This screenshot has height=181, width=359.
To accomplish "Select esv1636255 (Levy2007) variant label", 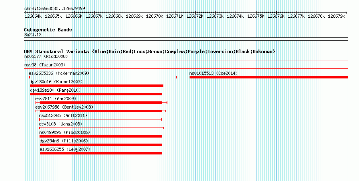I will click(65, 149).
